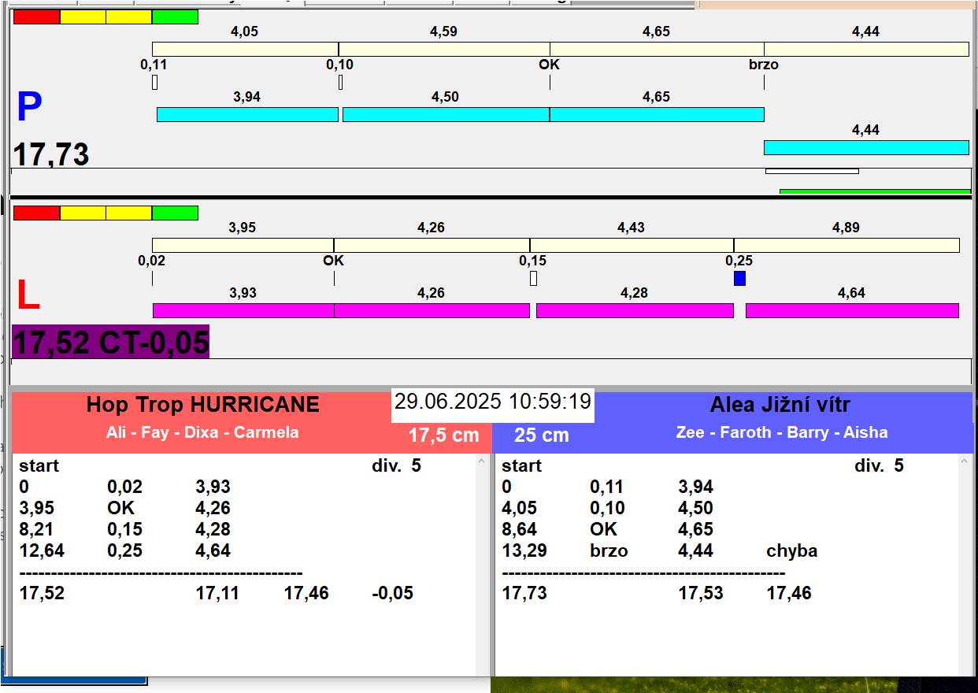The width and height of the screenshot is (978, 693).
Task: Click the magenta 4,64 run bar
Action: (x=852, y=310)
